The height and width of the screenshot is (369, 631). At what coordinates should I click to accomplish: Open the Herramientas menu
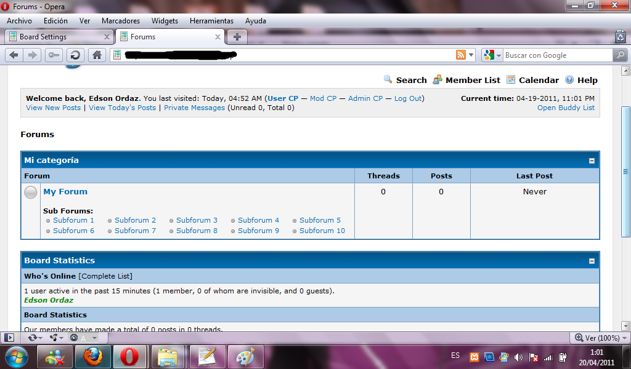pos(211,21)
